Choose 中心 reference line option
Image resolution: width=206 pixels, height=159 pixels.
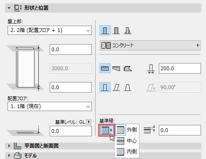127,141
